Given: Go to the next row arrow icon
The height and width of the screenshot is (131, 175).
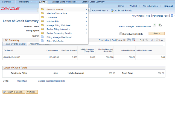Looking at the screenshot, I should [x=157, y=40].
